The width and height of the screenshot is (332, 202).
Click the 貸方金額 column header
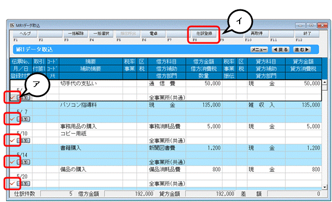coord(303,62)
